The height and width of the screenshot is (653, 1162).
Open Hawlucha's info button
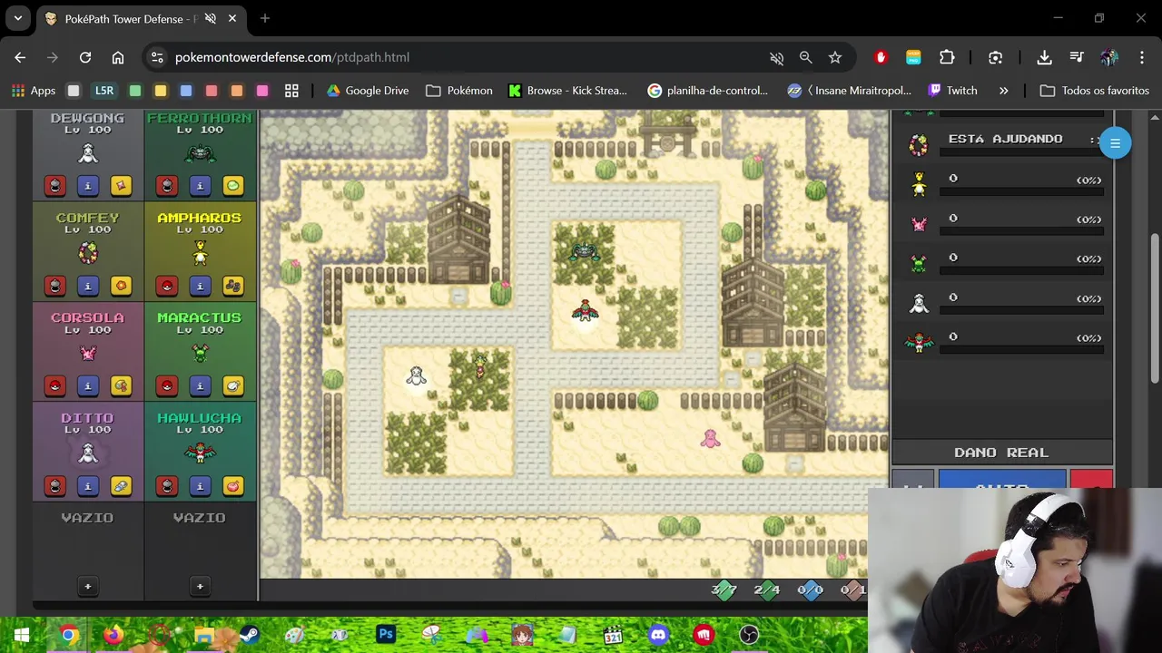(200, 486)
